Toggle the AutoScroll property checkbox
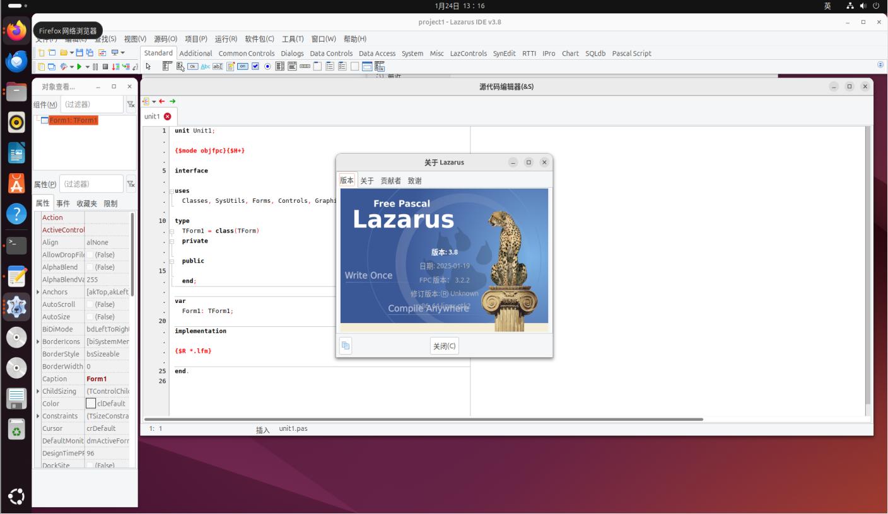 90,304
